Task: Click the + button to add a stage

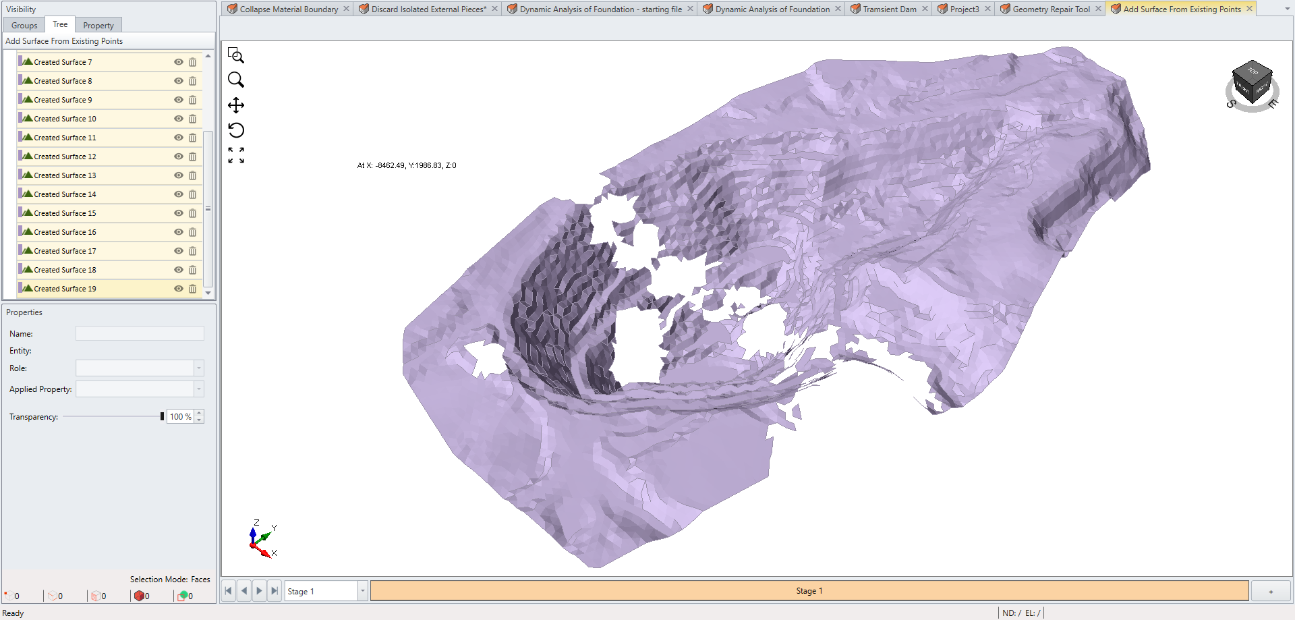Action: (1272, 590)
